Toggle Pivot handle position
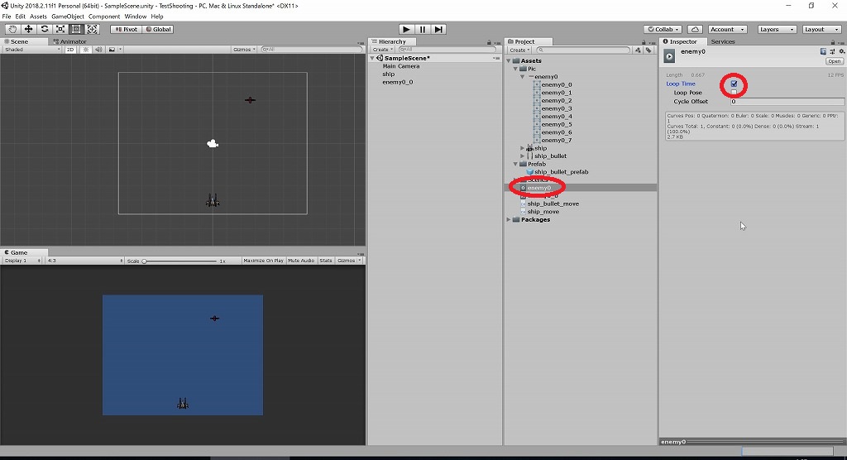Viewport: 847px width, 460px height. click(x=126, y=29)
